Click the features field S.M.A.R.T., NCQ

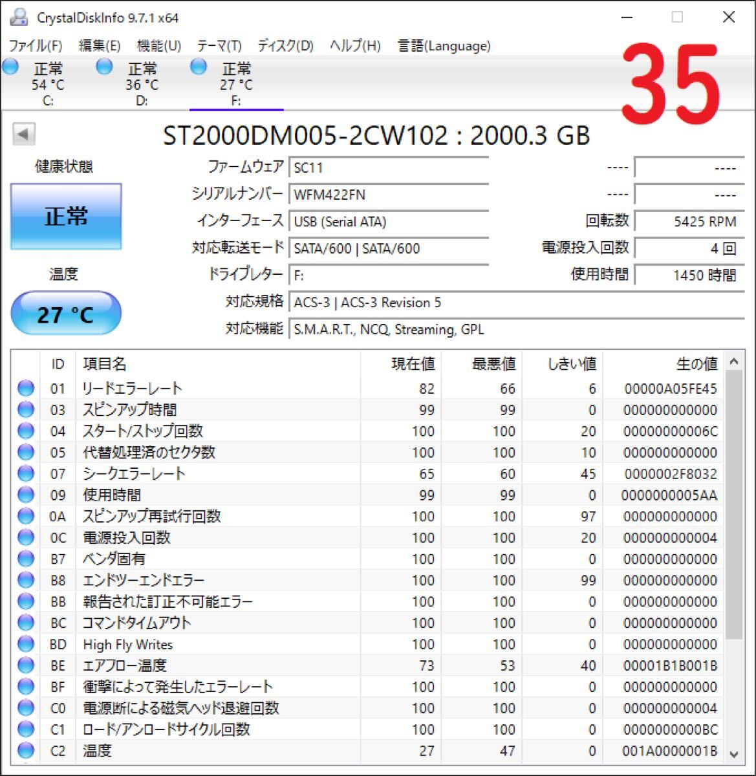pos(516,330)
